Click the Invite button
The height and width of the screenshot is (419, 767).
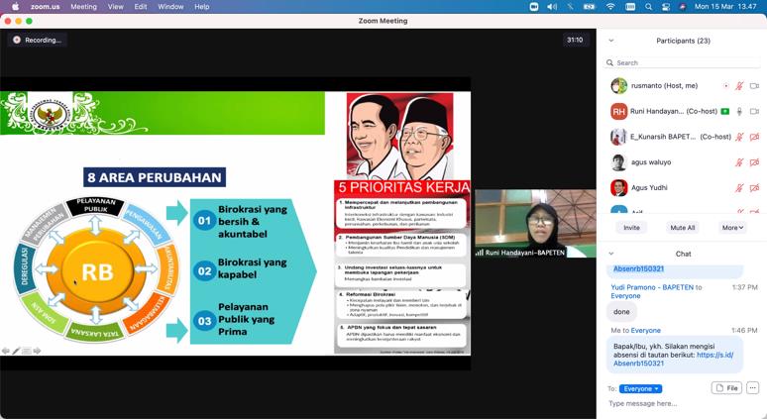point(631,228)
